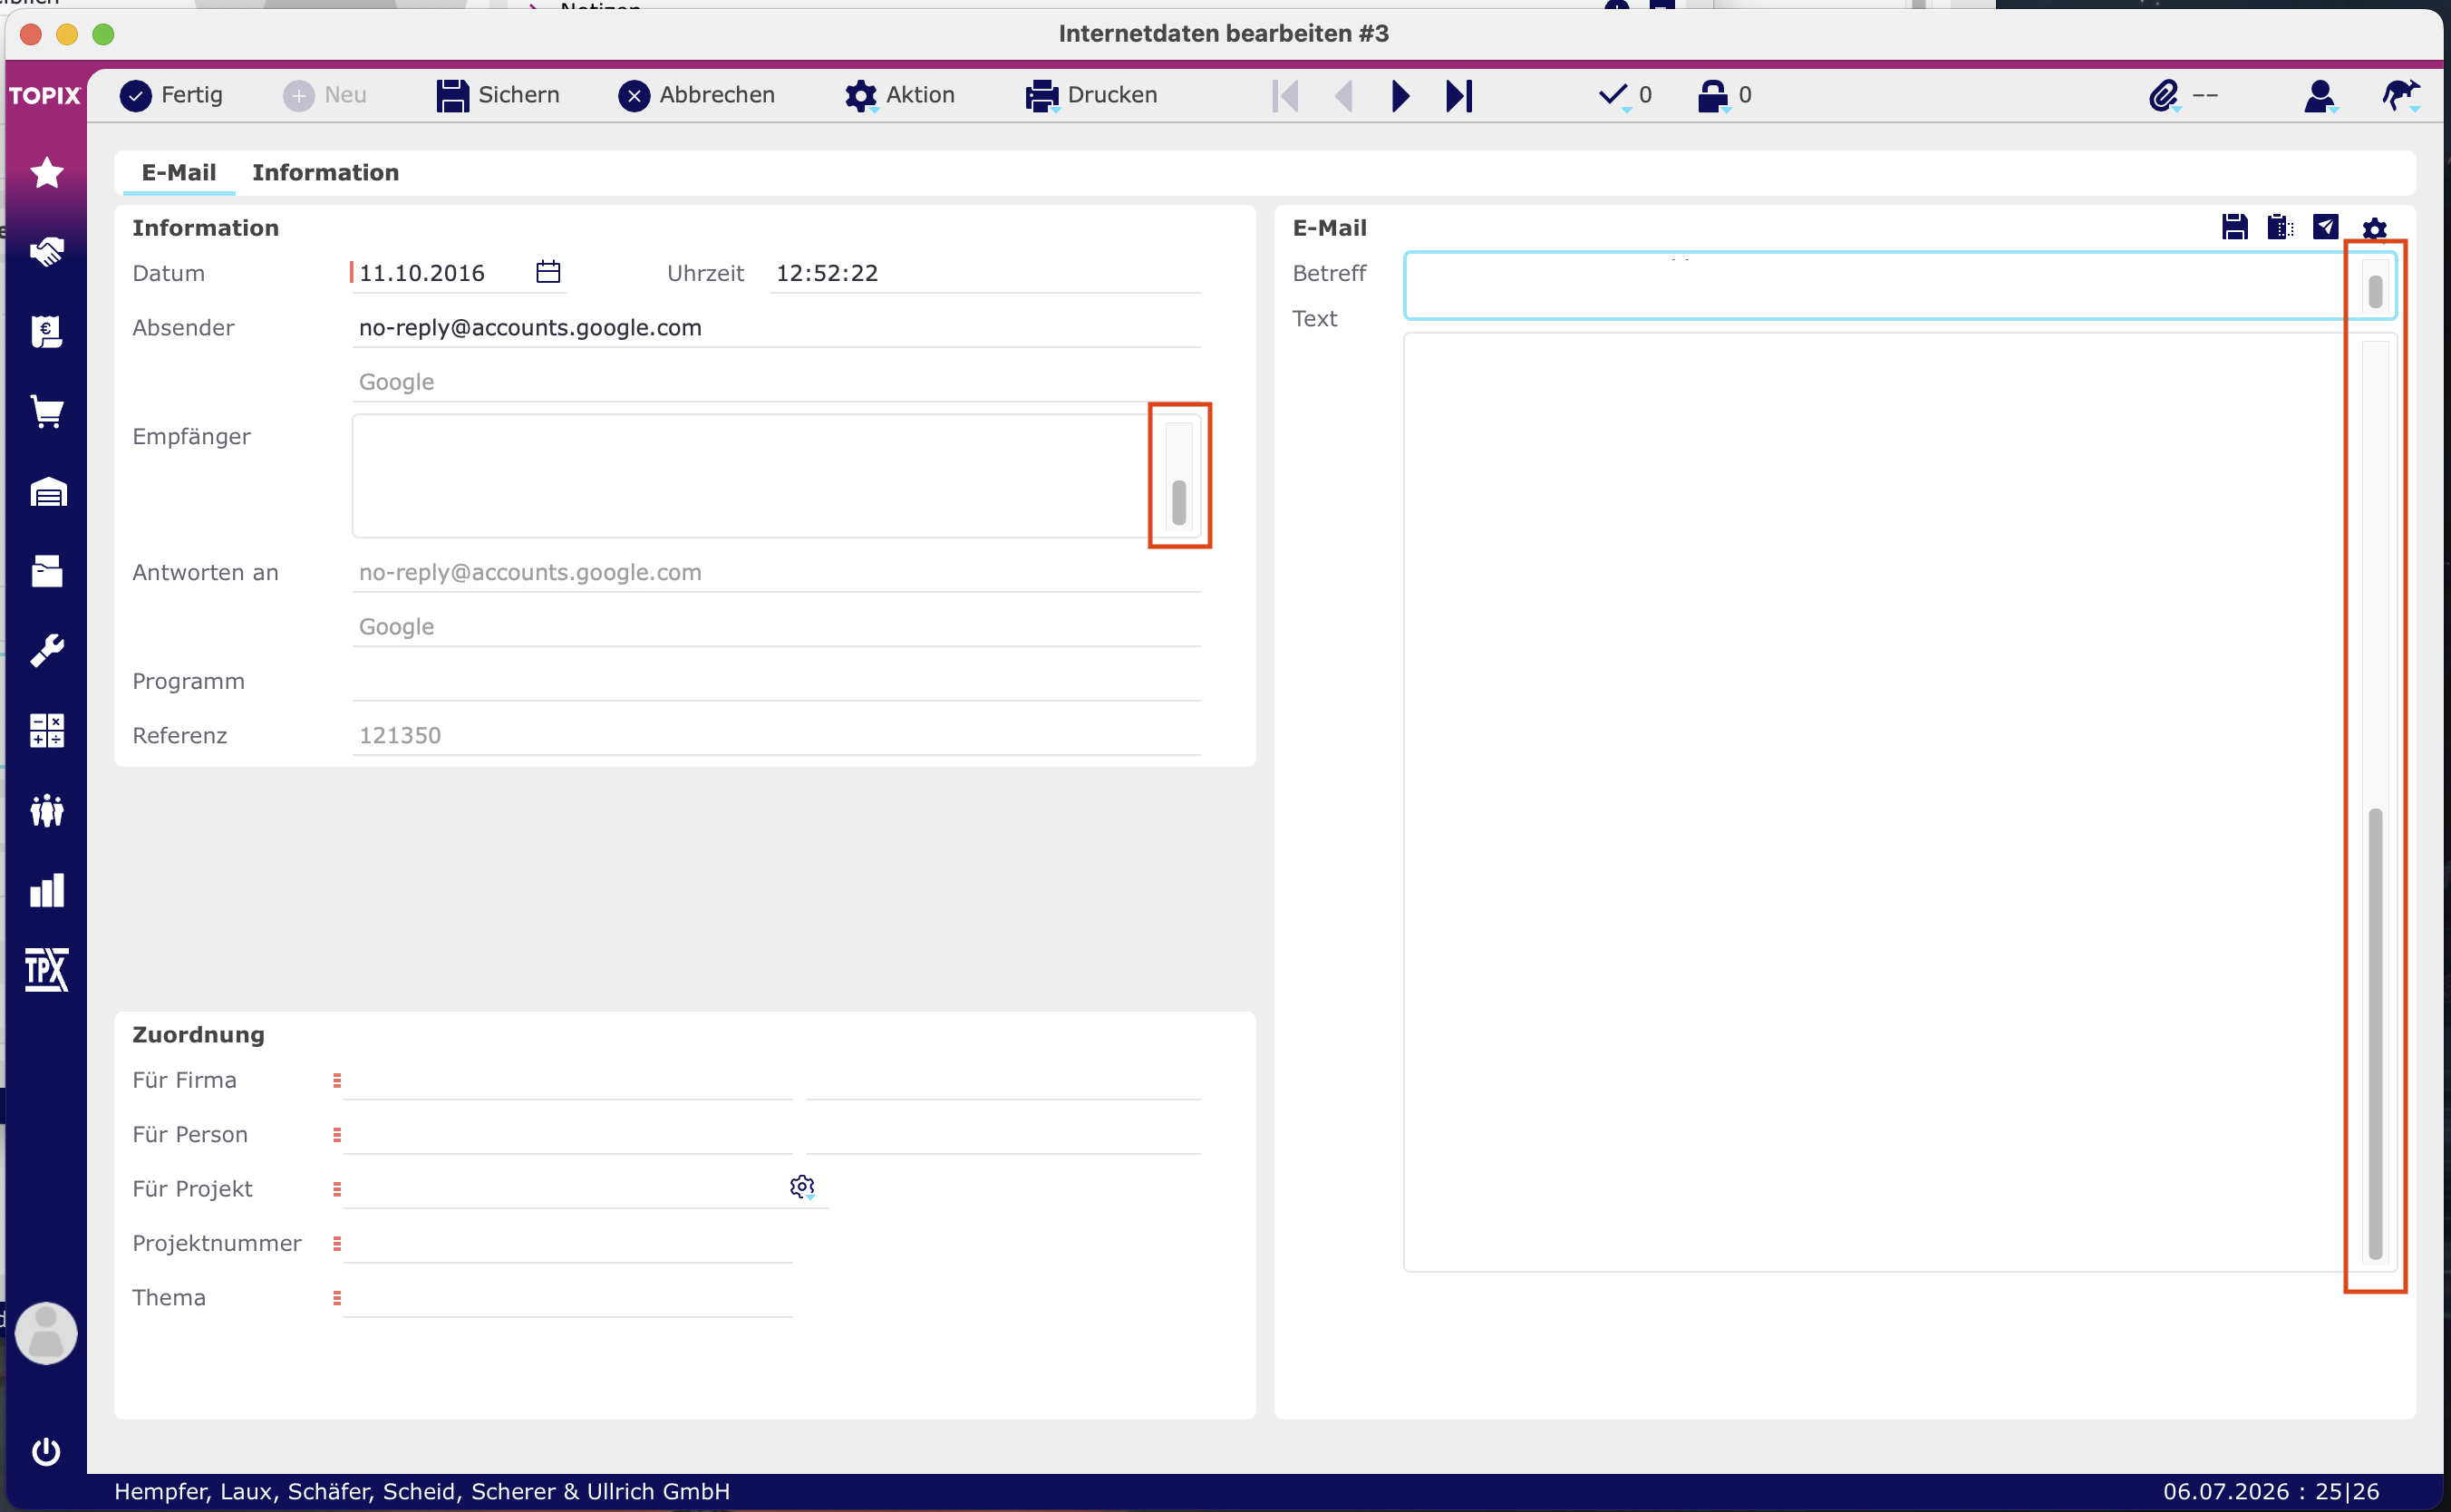Viewport: 2451px width, 1512px height.
Task: Open the wrench tools module
Action: coord(47,650)
